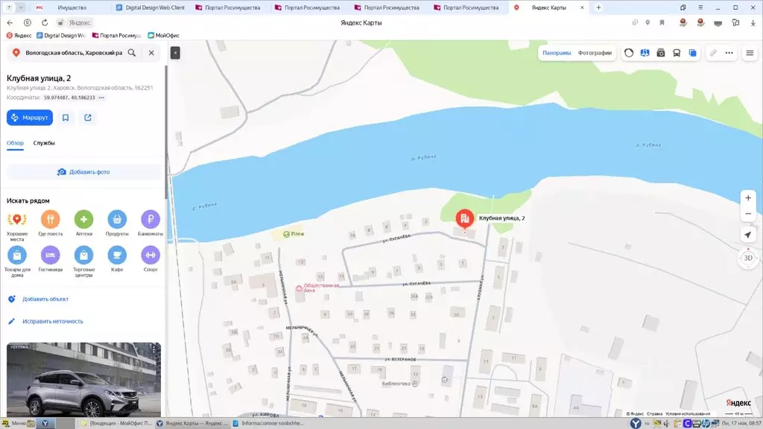Viewport: 763px width, 429px height.
Task: Click the Маршрут route button
Action: click(x=30, y=117)
